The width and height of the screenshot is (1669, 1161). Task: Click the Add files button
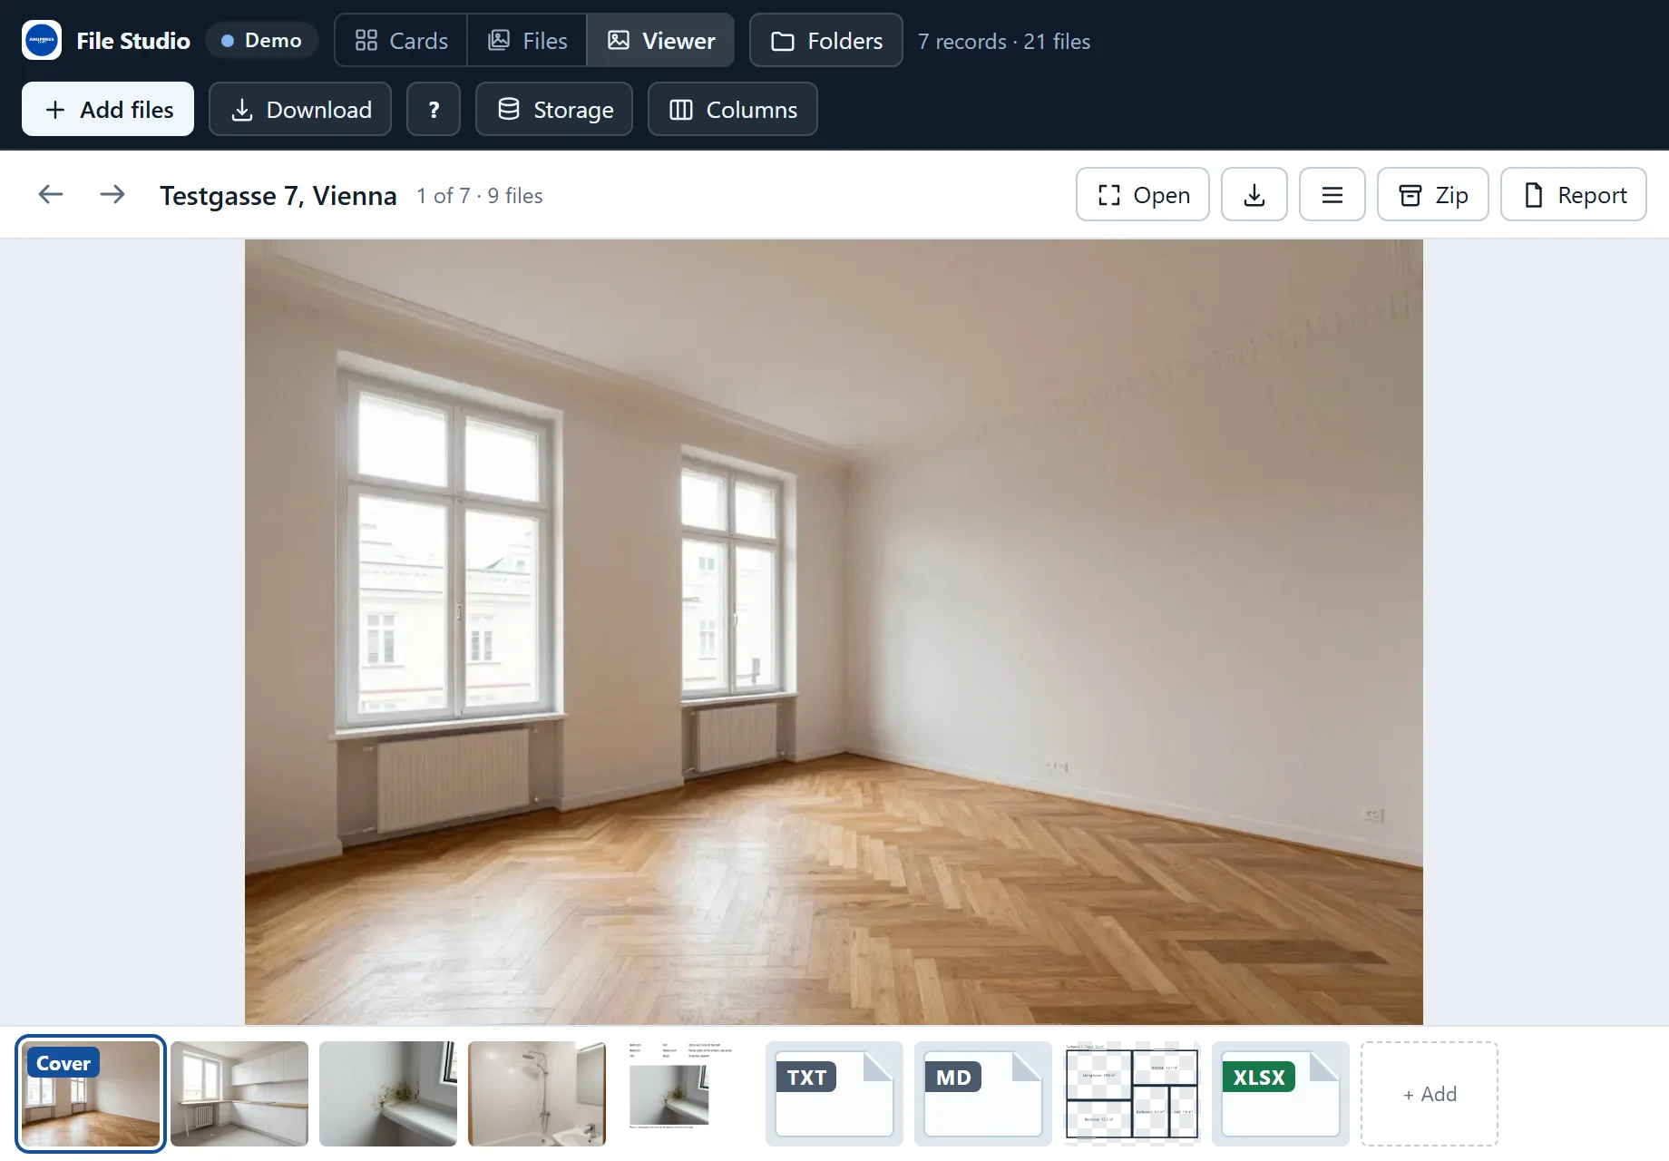point(108,109)
